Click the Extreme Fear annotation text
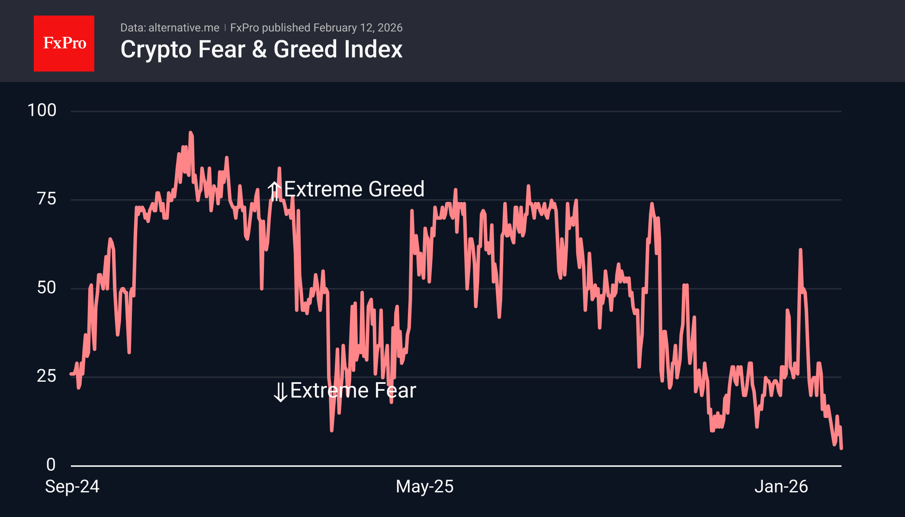 pyautogui.click(x=353, y=391)
